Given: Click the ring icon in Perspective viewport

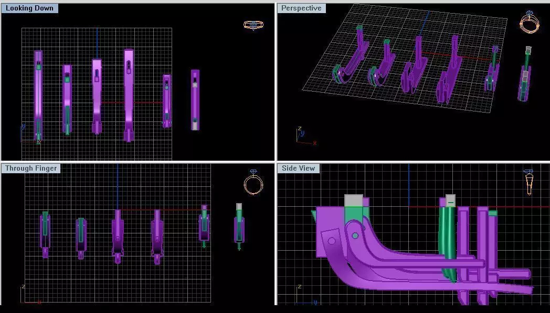Looking at the screenshot, I should click(x=530, y=21).
